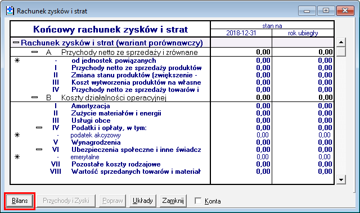Click the asterisk marker beside 'od jednostek powiązanych'
This screenshot has height=213, width=360.
pos(17,61)
